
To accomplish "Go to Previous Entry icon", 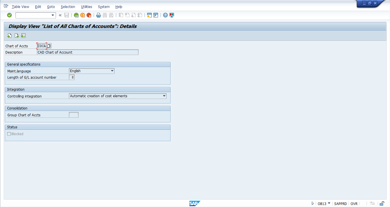I will click(9, 36).
